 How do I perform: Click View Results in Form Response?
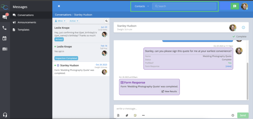[x=169, y=91]
